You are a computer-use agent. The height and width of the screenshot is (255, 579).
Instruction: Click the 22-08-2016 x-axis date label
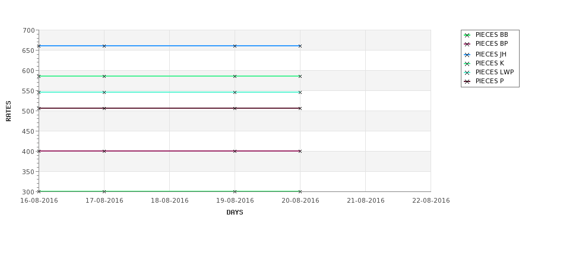point(431,201)
